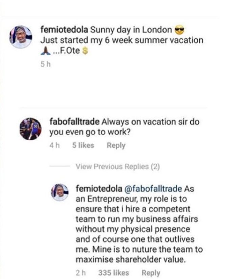Screen dimensions: 231x279
Task: View the 5 likes on fabofalltrade's comment
Action: [x=83, y=145]
